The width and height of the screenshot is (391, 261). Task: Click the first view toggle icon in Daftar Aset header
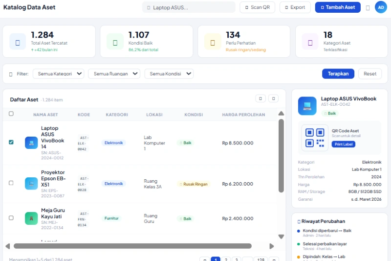[261, 98]
